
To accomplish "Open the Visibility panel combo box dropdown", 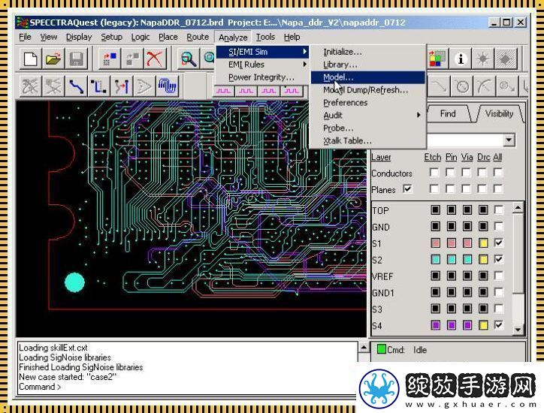I will point(509,140).
